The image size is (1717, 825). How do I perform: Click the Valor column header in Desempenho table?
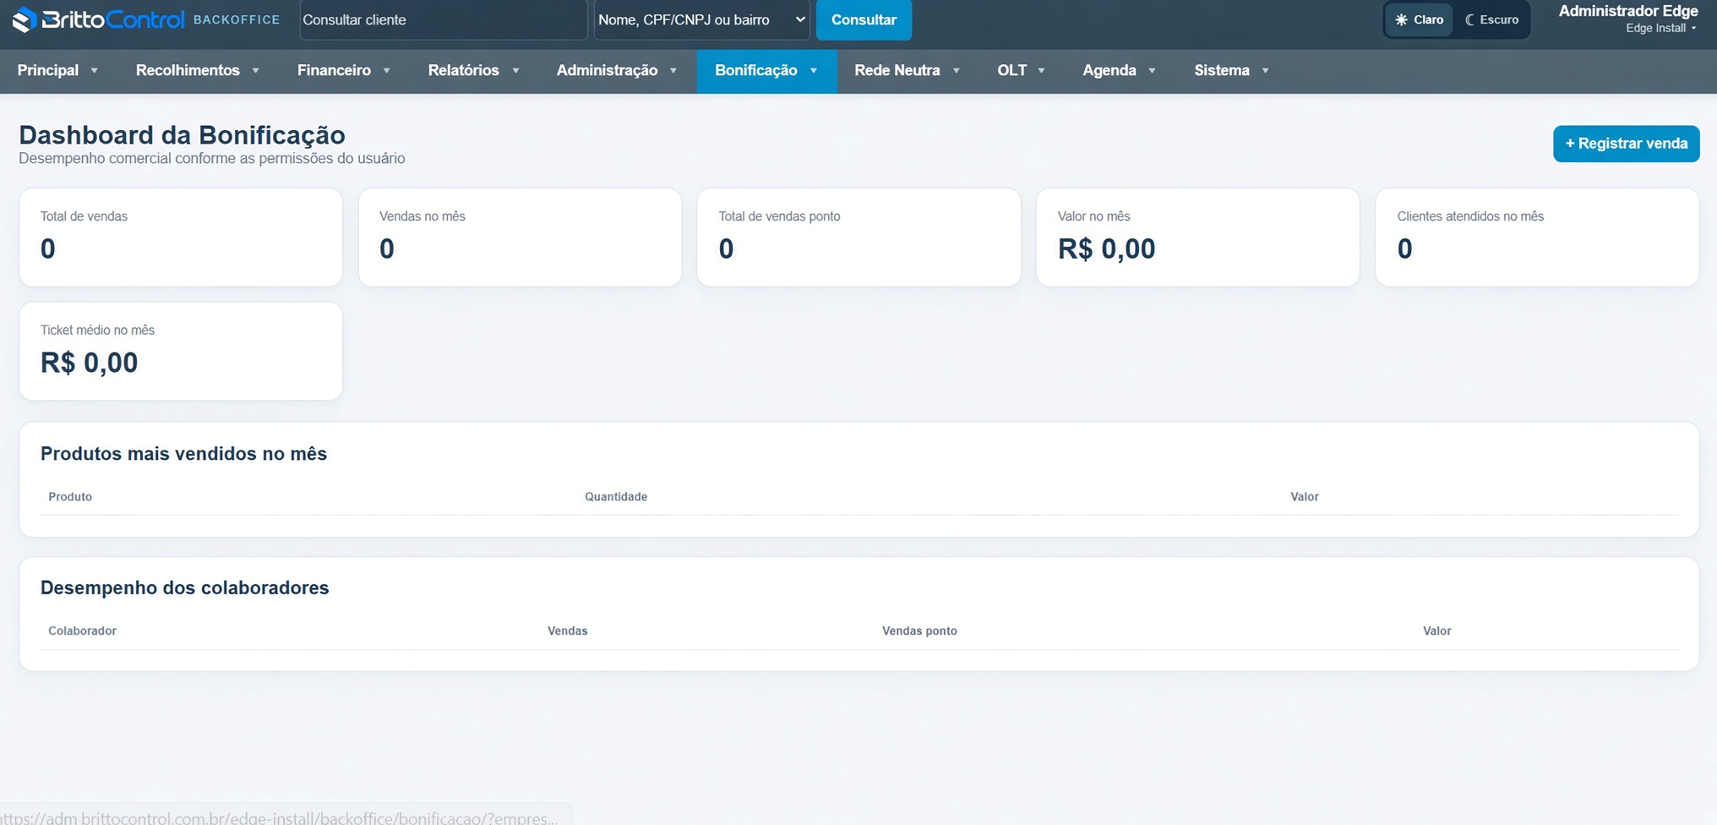tap(1436, 631)
